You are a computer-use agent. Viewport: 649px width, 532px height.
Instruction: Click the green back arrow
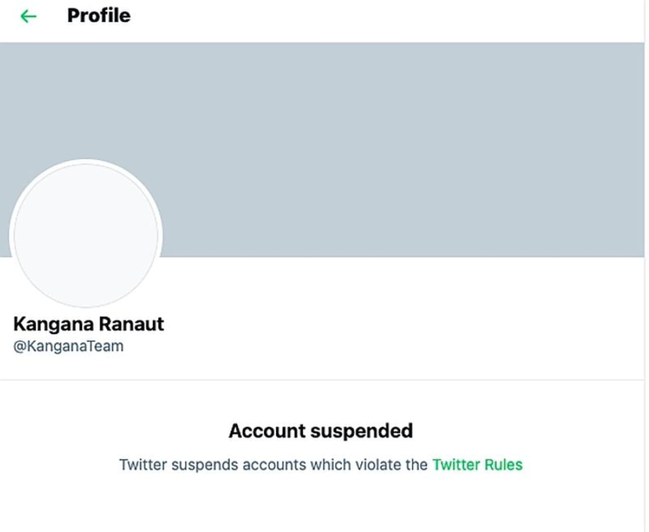coord(28,16)
